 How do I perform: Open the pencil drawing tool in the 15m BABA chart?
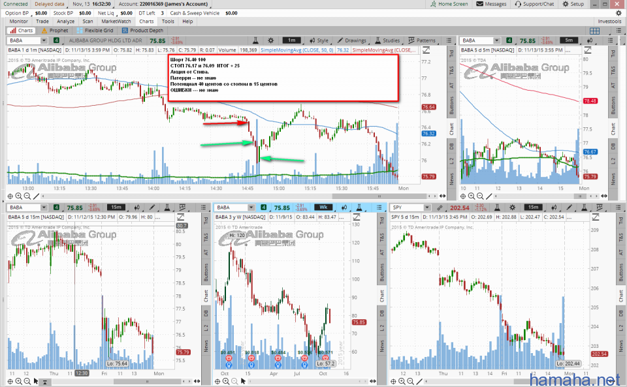point(152,208)
